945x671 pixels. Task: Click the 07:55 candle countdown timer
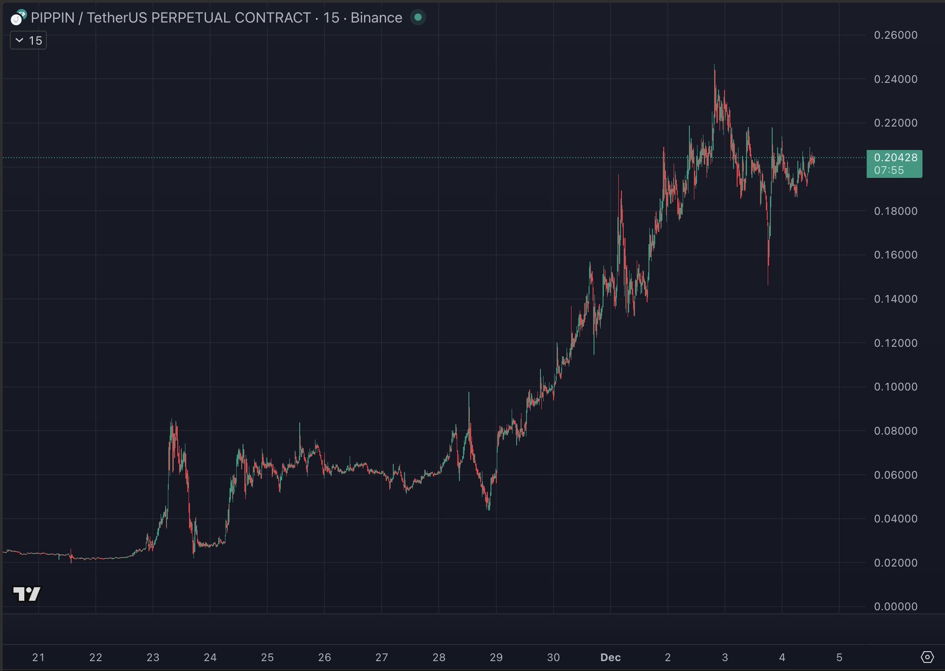(x=889, y=170)
